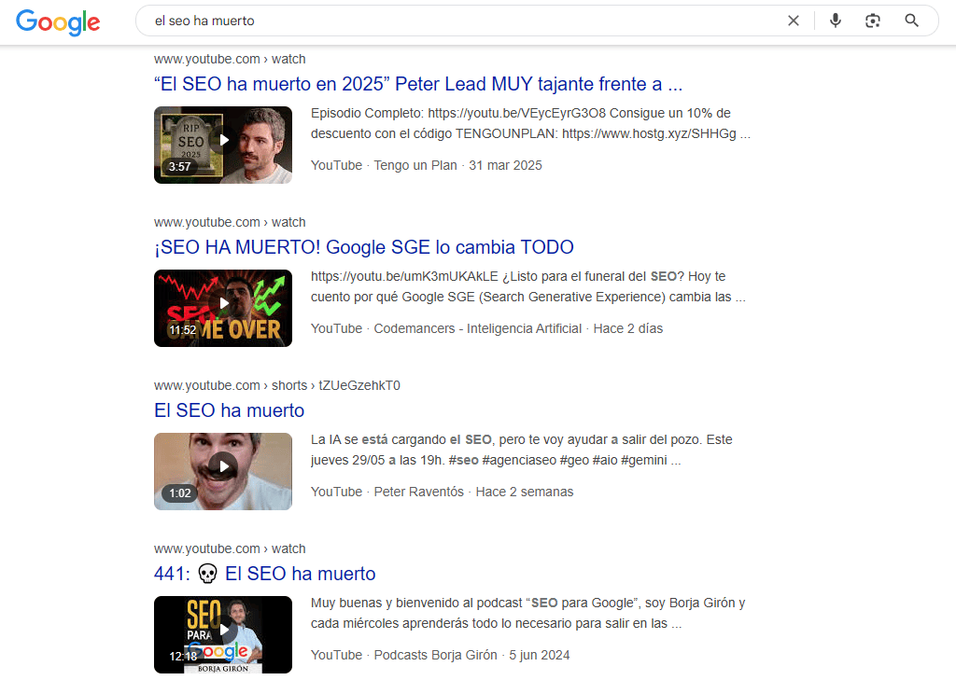
Task: Play the 1:02 shorts video thumbnail
Action: click(x=223, y=472)
